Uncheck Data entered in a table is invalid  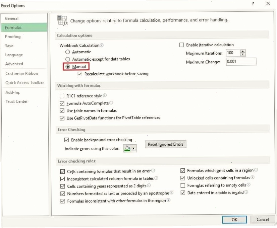pyautogui.click(x=183, y=193)
